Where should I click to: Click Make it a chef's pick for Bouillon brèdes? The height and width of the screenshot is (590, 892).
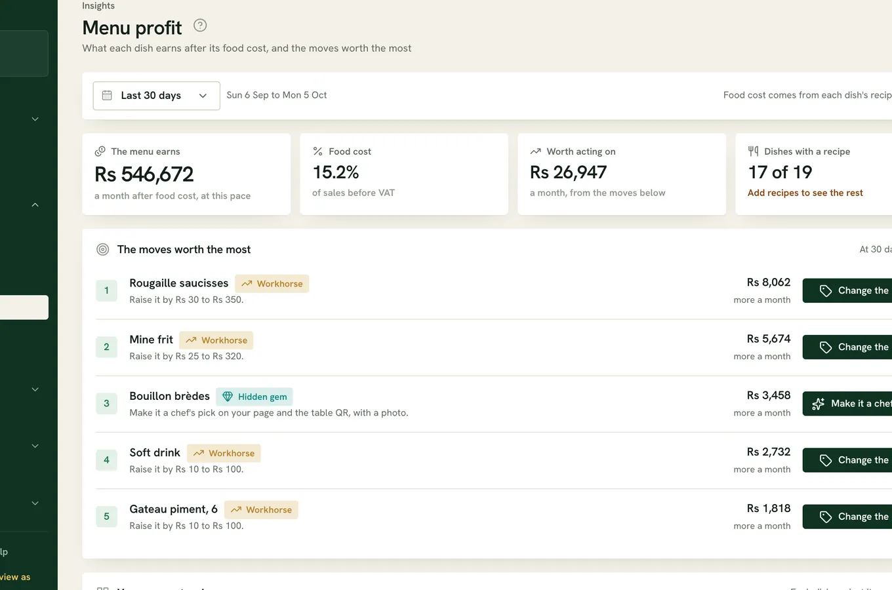[x=847, y=403]
